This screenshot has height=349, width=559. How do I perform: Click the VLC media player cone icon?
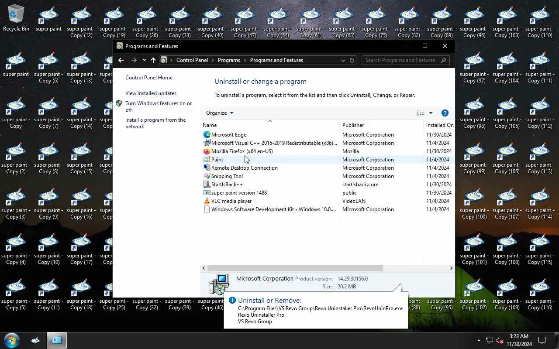(207, 201)
